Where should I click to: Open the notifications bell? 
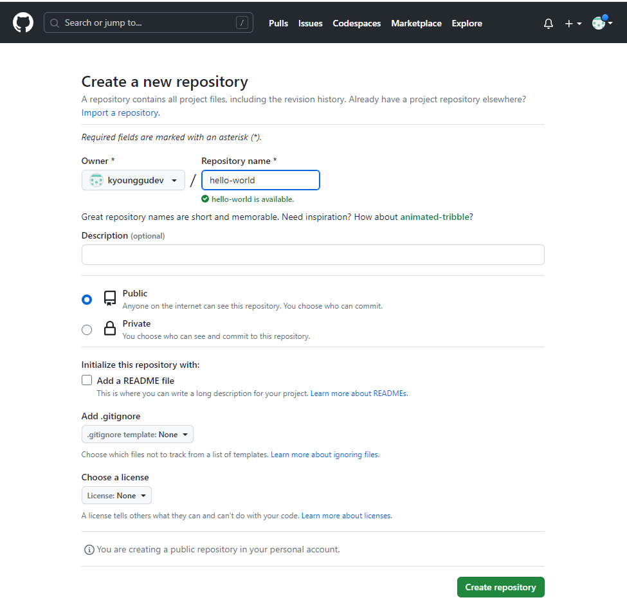pyautogui.click(x=549, y=24)
